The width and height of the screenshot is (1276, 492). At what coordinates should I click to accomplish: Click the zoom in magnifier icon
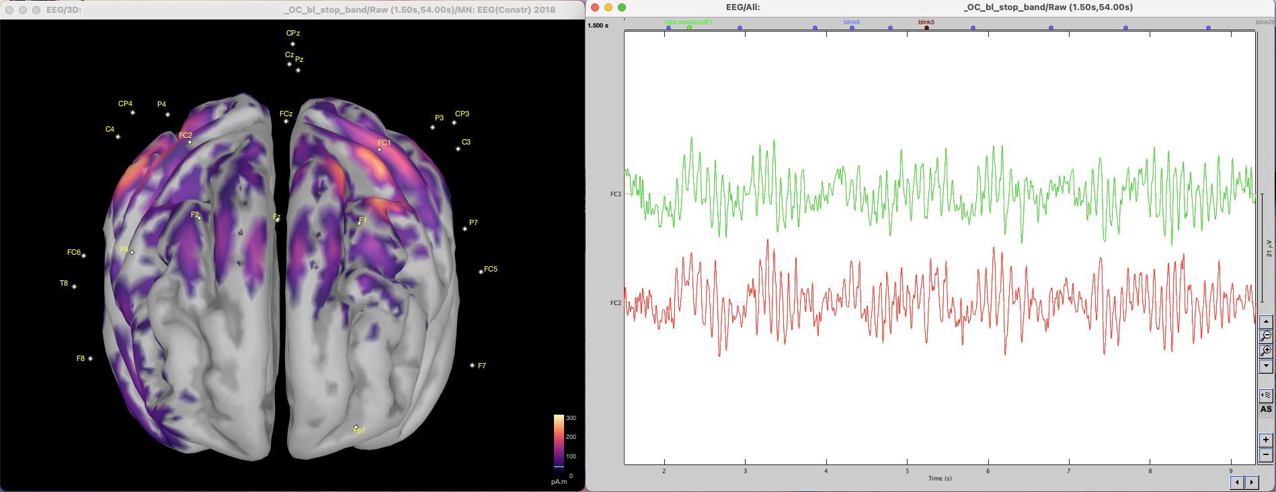1265,352
